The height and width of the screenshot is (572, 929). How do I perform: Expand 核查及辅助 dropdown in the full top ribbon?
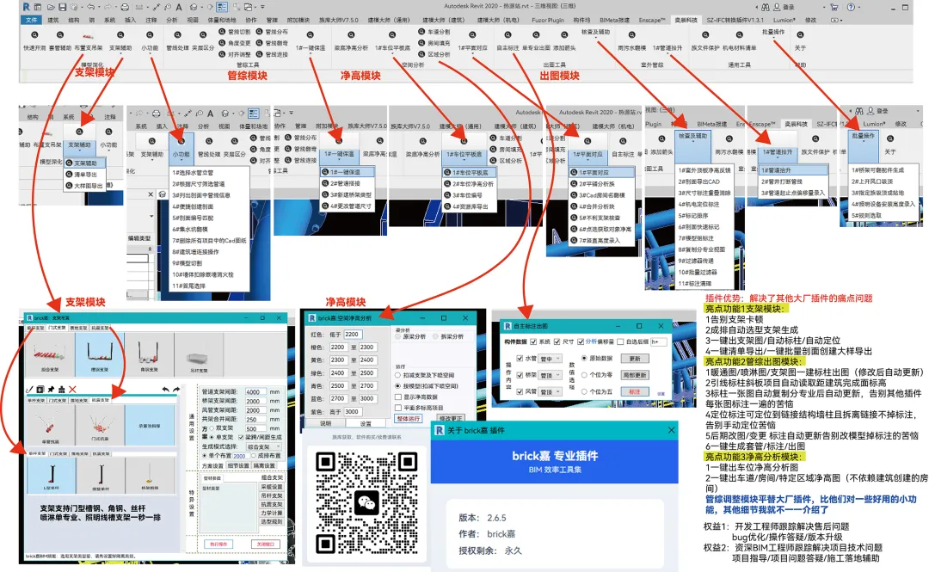coord(595,32)
